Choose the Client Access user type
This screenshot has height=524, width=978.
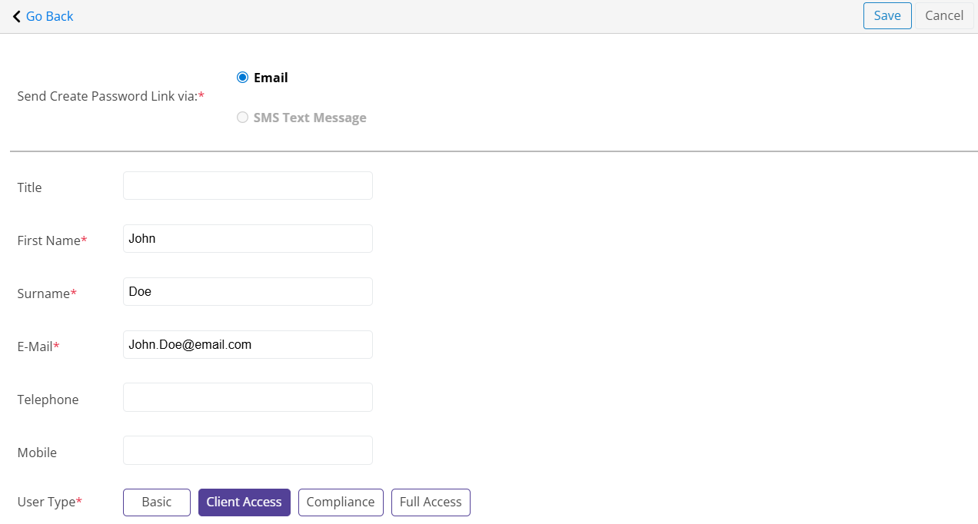coord(244,502)
